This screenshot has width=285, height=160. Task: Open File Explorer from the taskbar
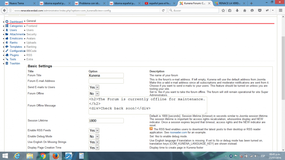(30, 156)
